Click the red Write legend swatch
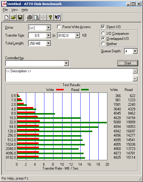The width and height of the screenshot is (143, 182). click(60, 89)
